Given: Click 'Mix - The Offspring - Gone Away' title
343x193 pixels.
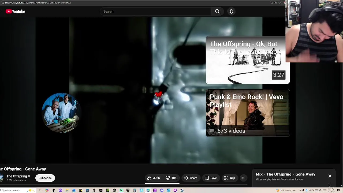Looking at the screenshot, I should (285, 174).
